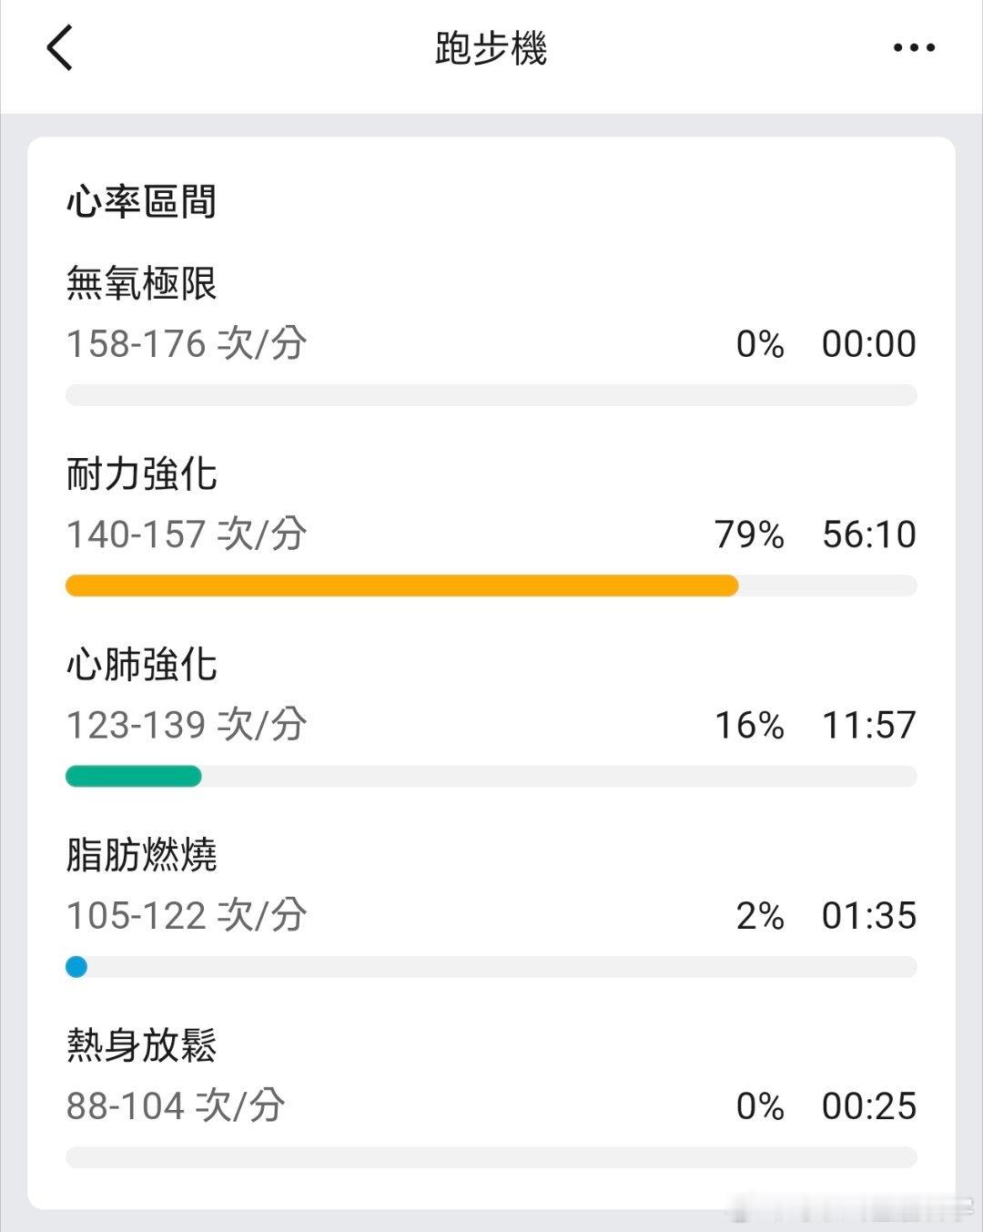Tap the 158-176 次/分 range text
The width and height of the screenshot is (983, 1232).
tap(187, 344)
